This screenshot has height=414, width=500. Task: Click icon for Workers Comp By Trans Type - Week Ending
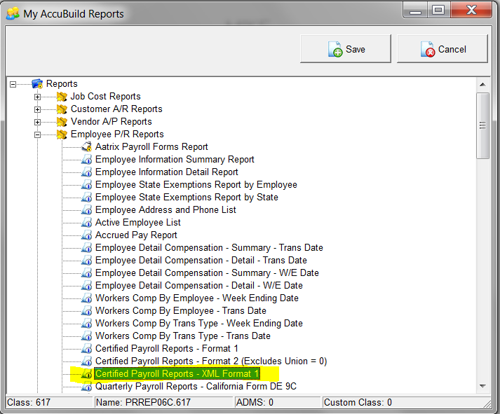pyautogui.click(x=86, y=324)
